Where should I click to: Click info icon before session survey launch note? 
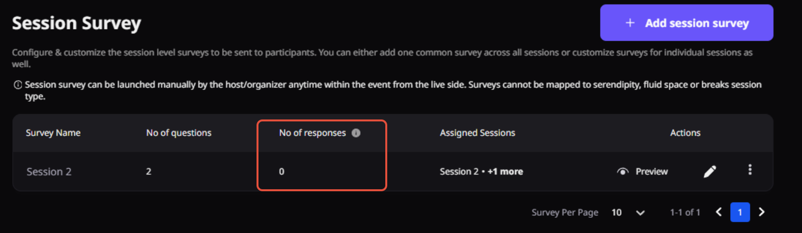[18, 85]
